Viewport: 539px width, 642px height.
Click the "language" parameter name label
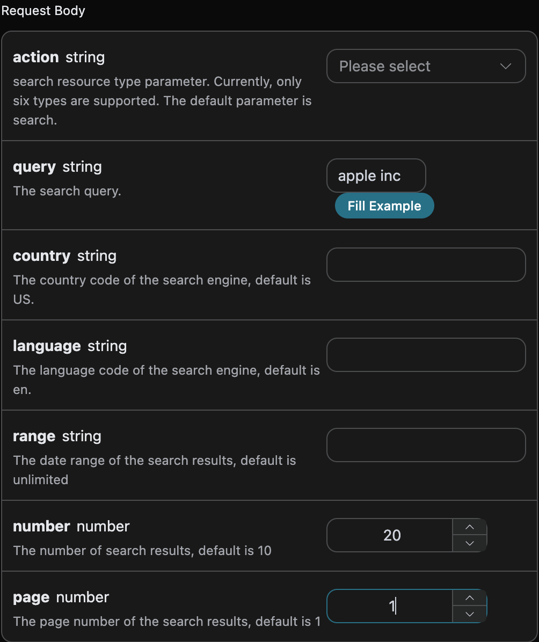(47, 347)
